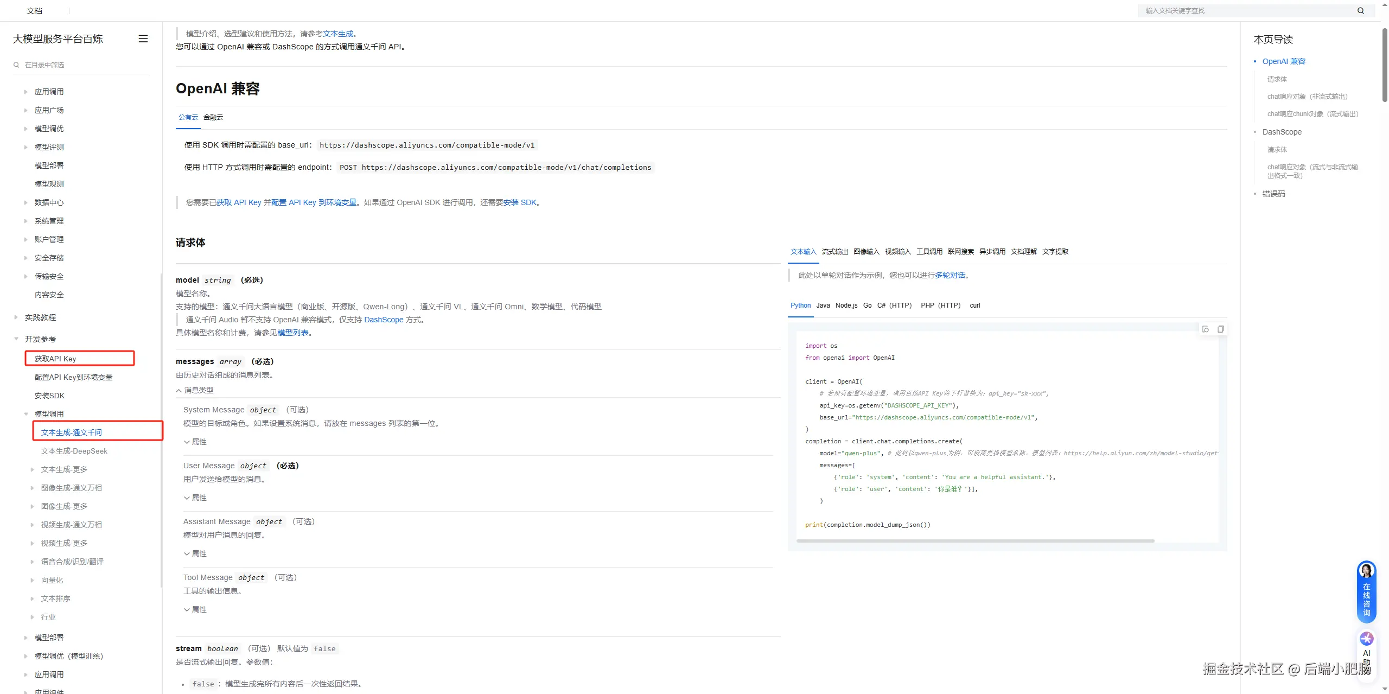Open the 流式输出 example tab
The height and width of the screenshot is (694, 1389).
[x=834, y=252]
